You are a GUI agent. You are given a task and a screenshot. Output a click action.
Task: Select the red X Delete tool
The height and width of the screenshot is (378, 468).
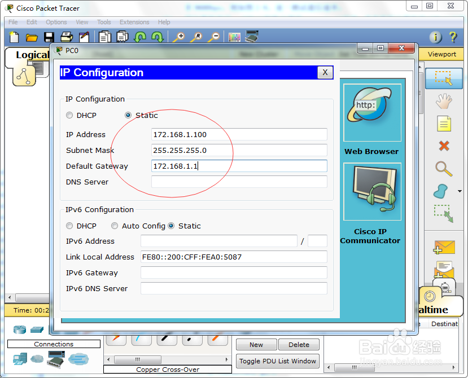pos(444,146)
